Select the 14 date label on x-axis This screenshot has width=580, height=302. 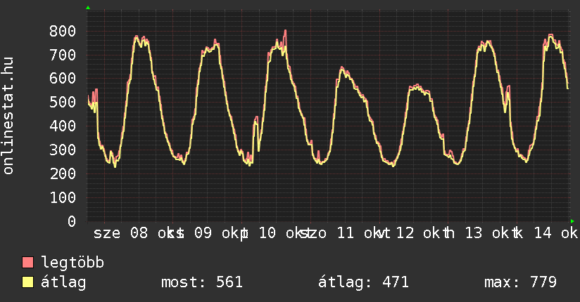(x=542, y=233)
